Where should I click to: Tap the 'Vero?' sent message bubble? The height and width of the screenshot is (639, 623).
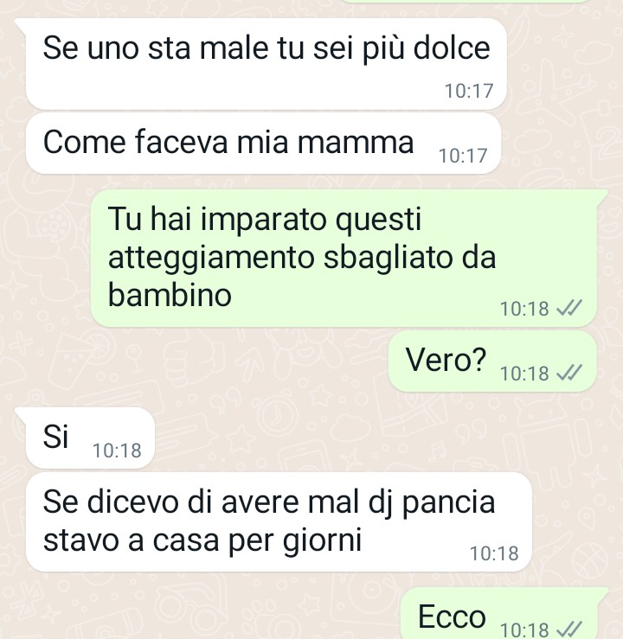click(x=492, y=361)
